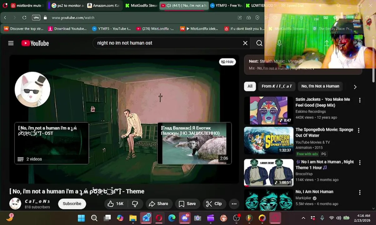Image resolution: width=376 pixels, height=225 pixels.
Task: Select the From K I T_C a T chip
Action: pyautogui.click(x=277, y=86)
